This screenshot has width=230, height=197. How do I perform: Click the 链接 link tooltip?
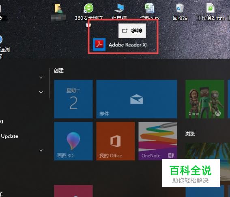[132, 31]
